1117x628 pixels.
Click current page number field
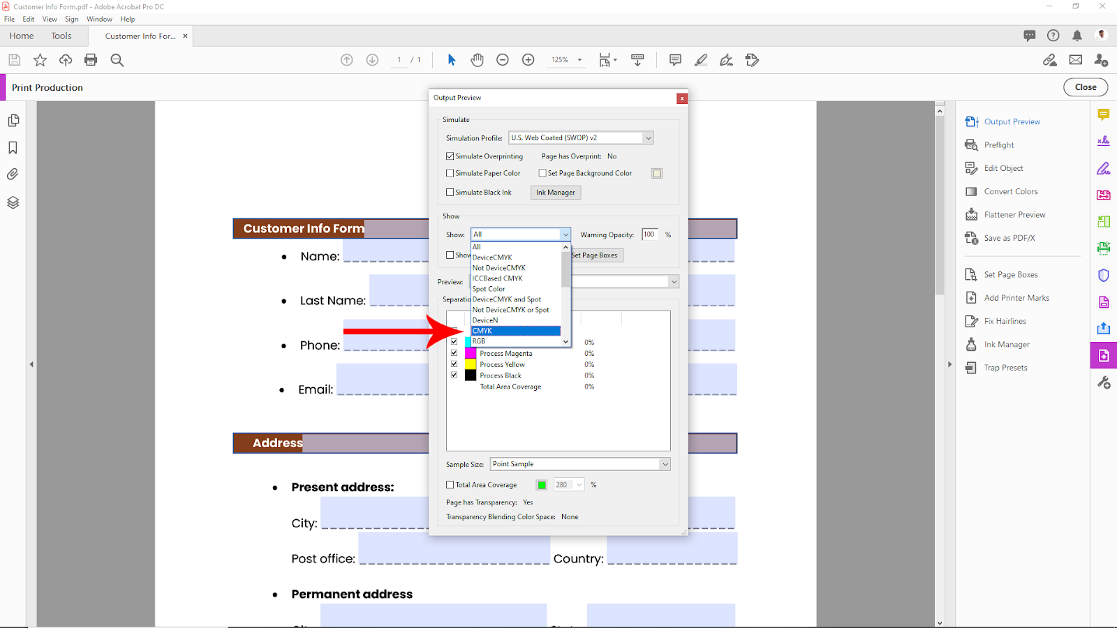click(x=399, y=60)
